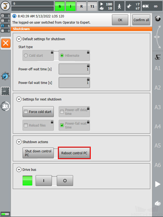Close the Shutdown window with orange X
Image resolution: width=163 pixels, height=217 pixels.
[6, 43]
